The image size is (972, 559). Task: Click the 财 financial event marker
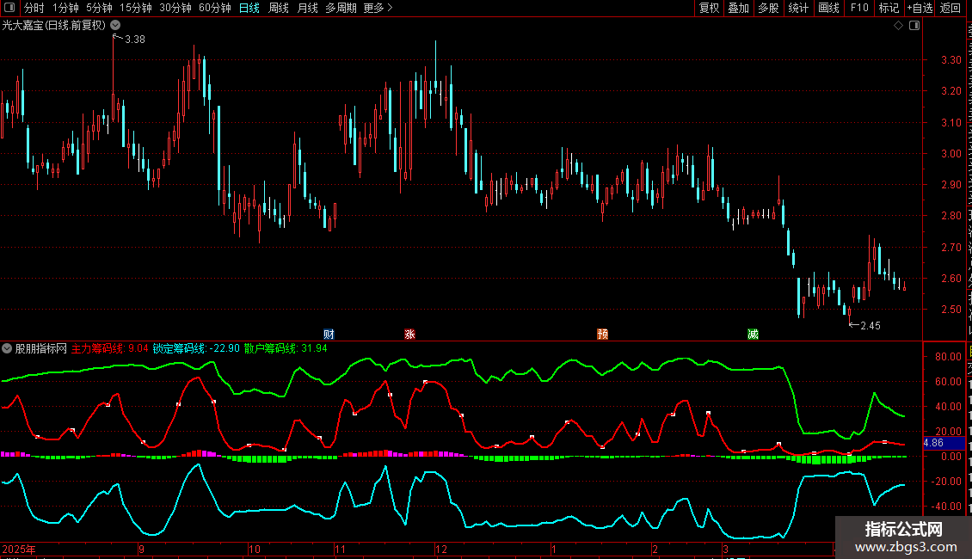click(329, 334)
